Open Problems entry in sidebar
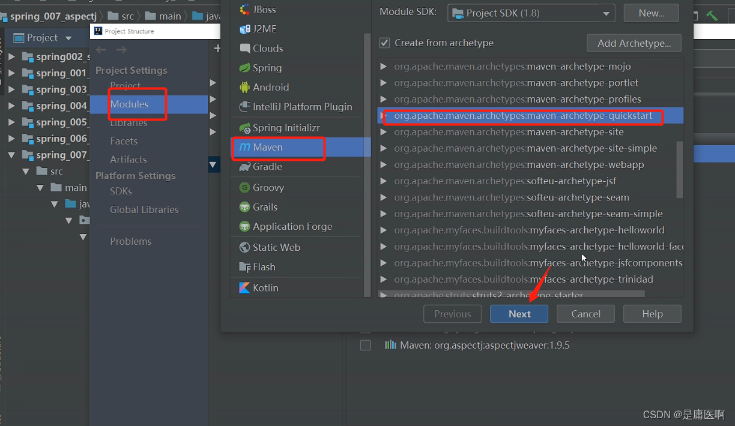Screen dimensions: 735x426 tap(130, 241)
